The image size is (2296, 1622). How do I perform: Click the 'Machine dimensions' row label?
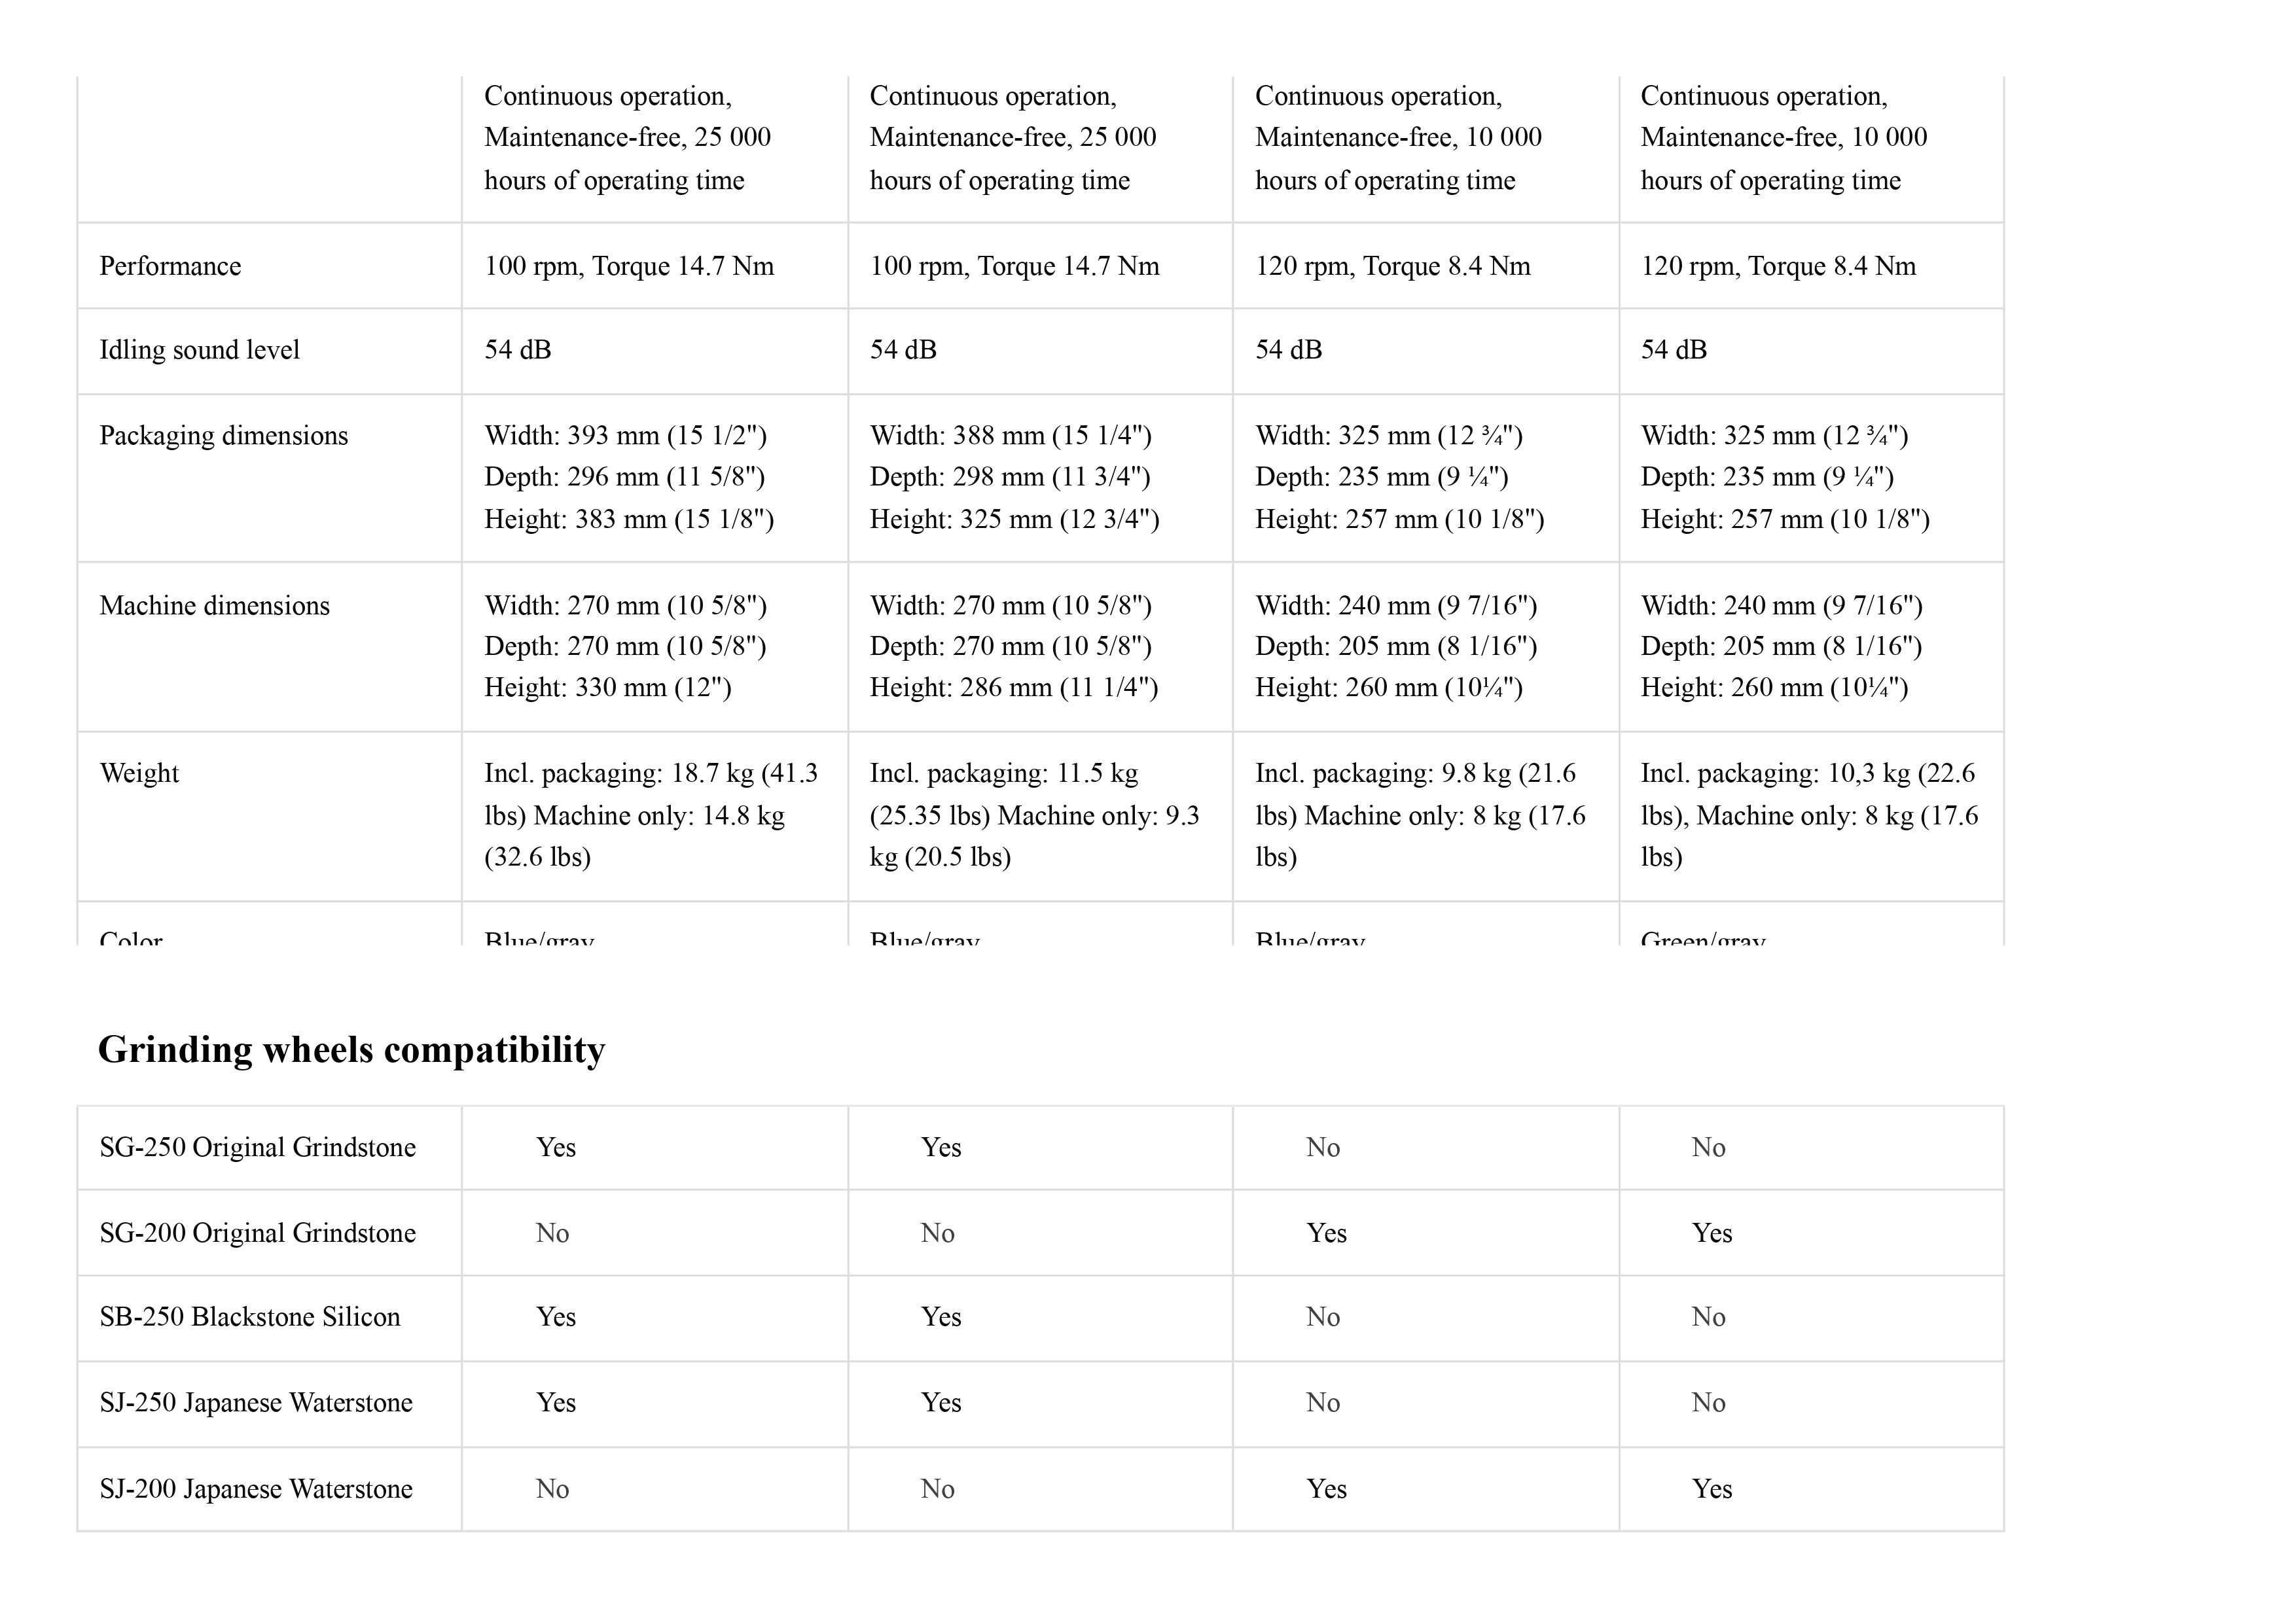[214, 607]
